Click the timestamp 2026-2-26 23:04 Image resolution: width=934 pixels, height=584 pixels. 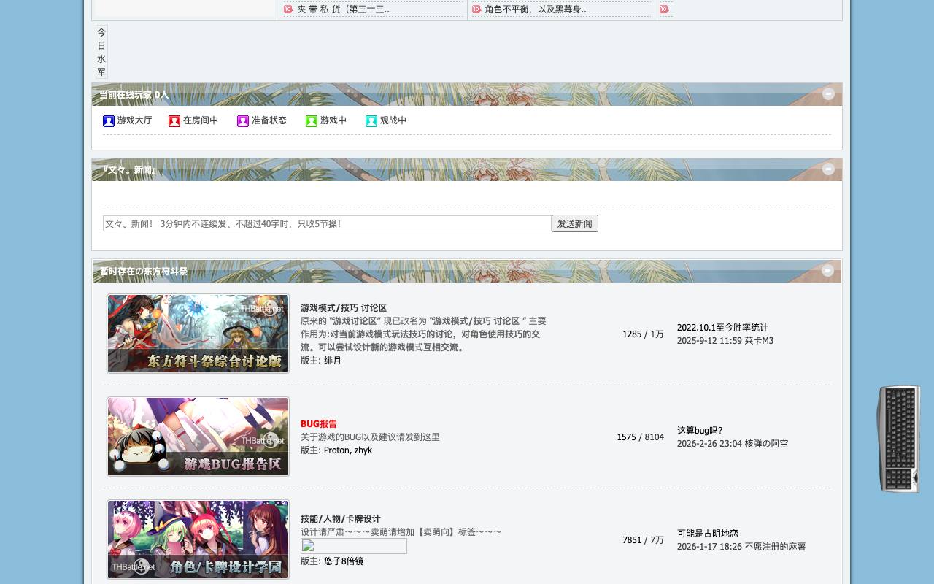tap(709, 444)
